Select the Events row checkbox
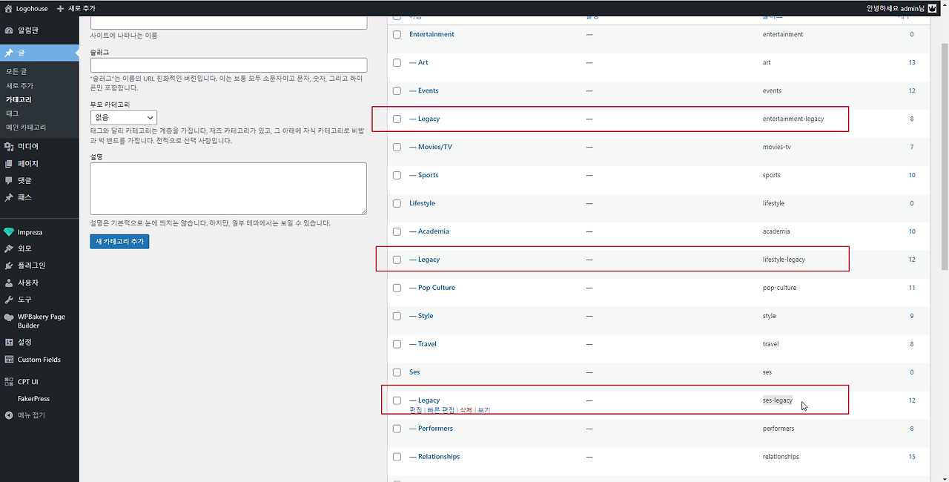The image size is (949, 482). click(x=397, y=90)
